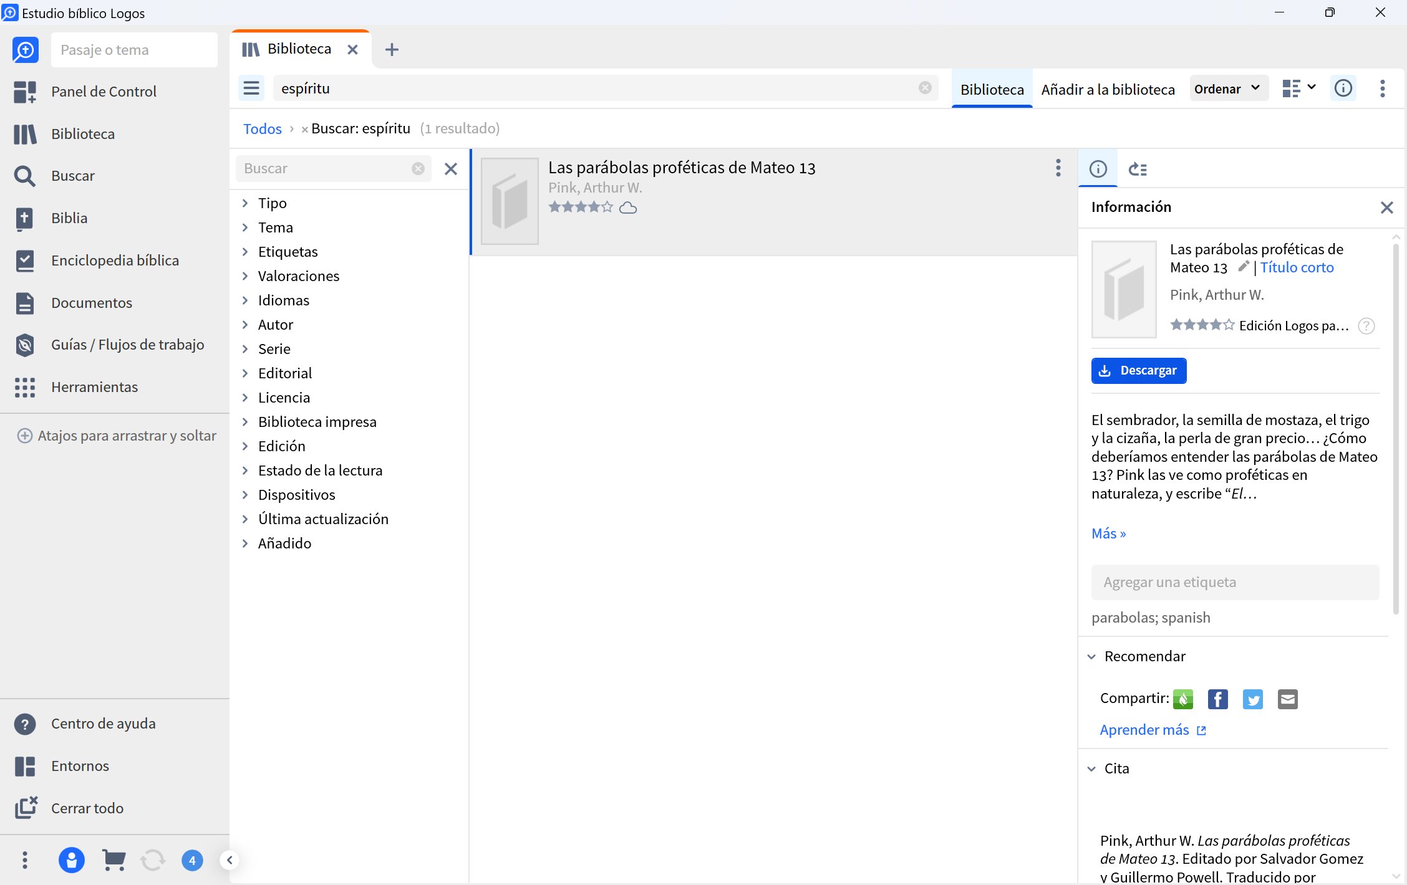Close the Información panel
1407x885 pixels.
point(1387,208)
